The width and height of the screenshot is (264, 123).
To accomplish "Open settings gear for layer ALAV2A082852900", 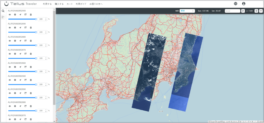I will [15, 15].
